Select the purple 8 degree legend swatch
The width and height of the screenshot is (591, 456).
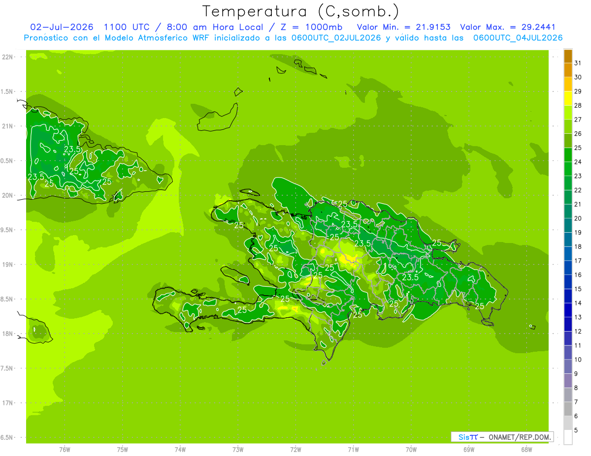coord(568,381)
